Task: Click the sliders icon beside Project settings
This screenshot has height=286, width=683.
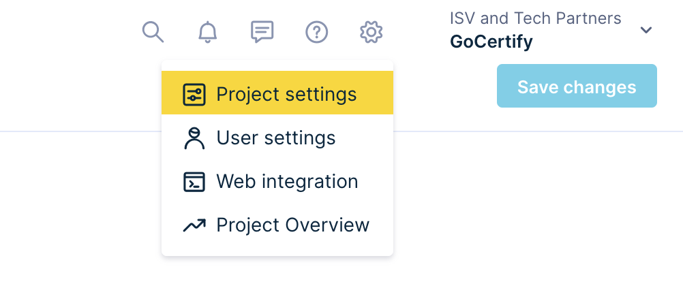Action: pyautogui.click(x=194, y=95)
